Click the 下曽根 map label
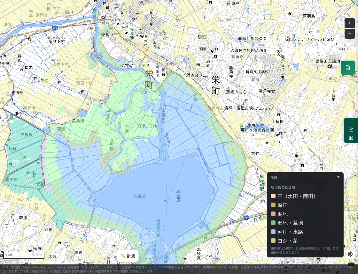This screenshot has height=274, width=358. 27,135
